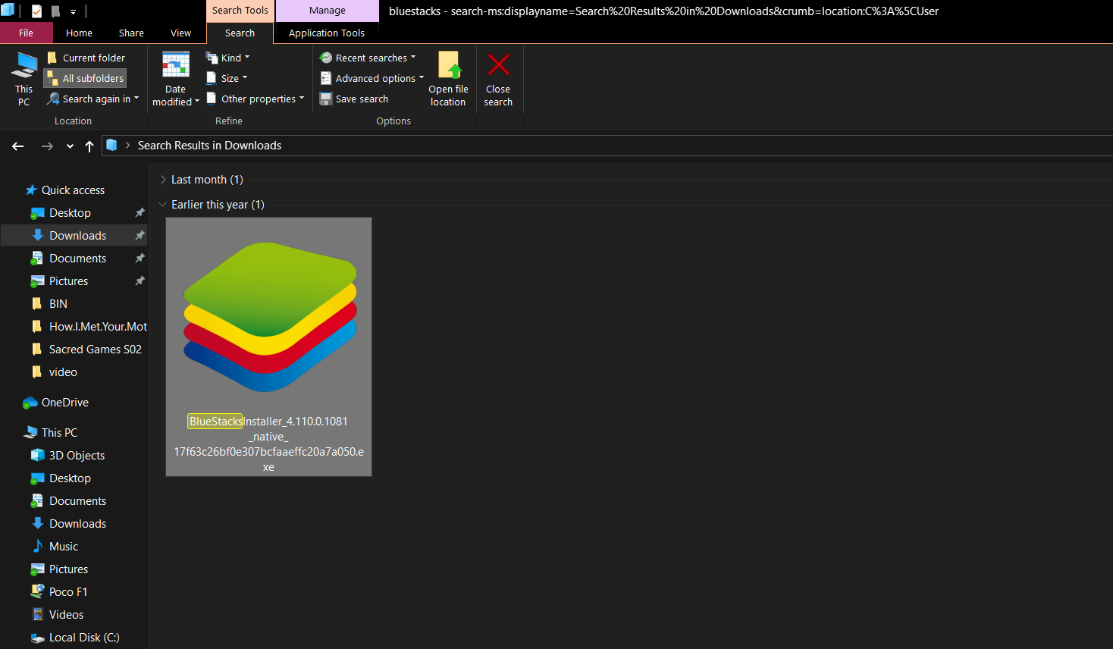The image size is (1113, 649).
Task: Click the Save search disk icon
Action: pyautogui.click(x=326, y=99)
